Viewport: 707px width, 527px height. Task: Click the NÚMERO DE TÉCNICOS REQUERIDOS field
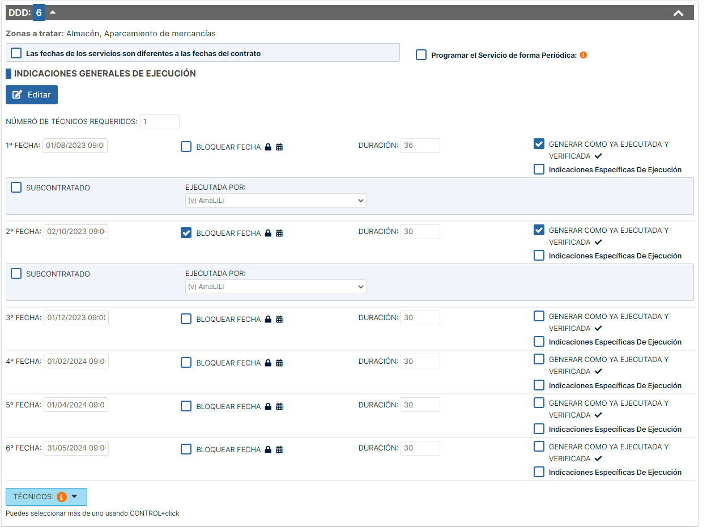[x=159, y=122]
